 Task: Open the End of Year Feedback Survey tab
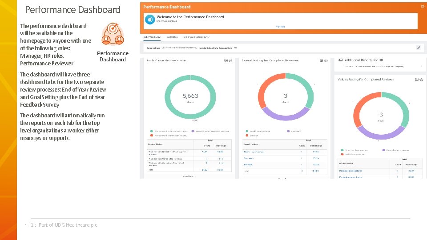point(196,37)
